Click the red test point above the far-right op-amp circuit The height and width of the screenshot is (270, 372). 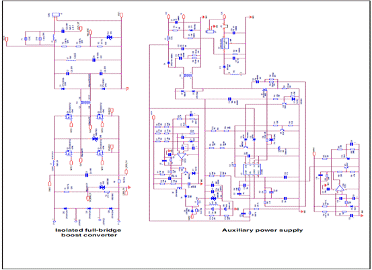(314, 154)
